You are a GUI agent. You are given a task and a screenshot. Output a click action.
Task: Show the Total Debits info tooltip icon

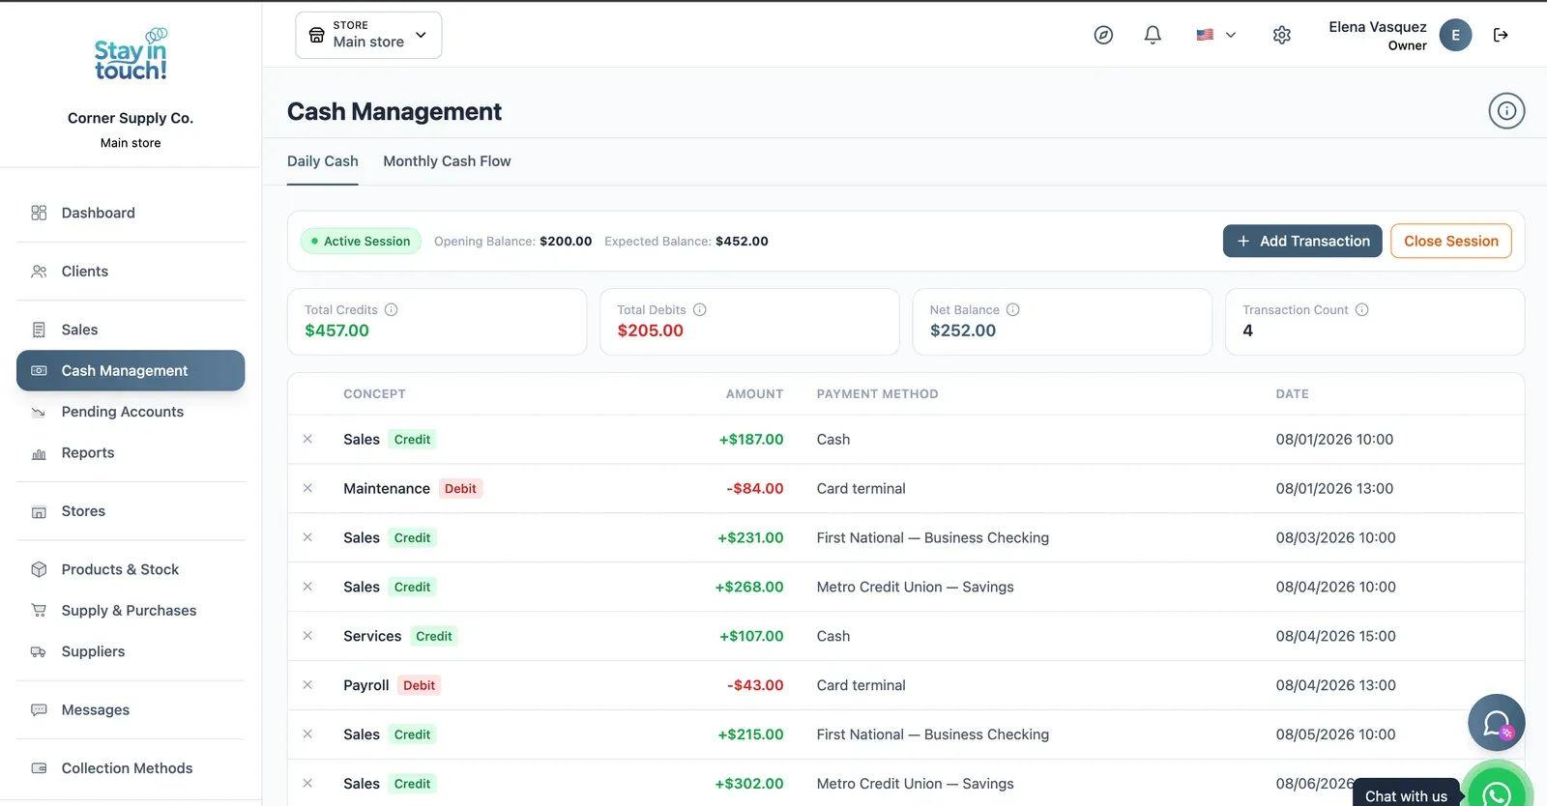point(700,310)
